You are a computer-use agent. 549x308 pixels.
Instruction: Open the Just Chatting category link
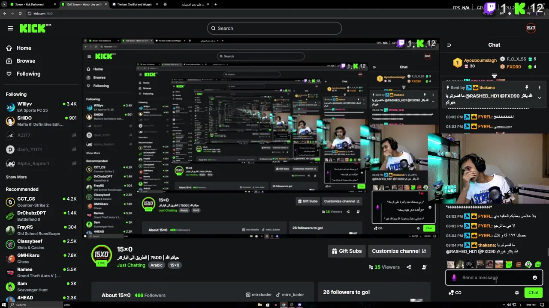(131, 265)
